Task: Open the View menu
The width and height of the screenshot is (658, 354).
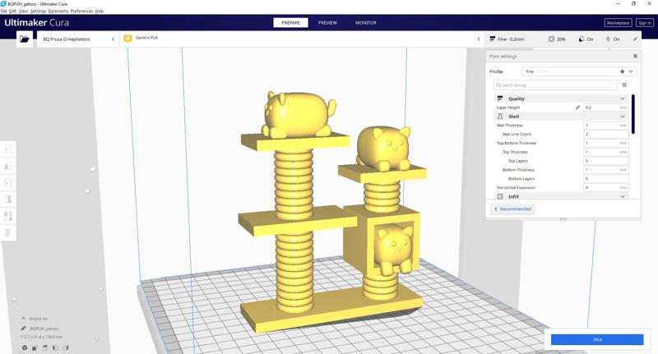Action: coord(24,11)
